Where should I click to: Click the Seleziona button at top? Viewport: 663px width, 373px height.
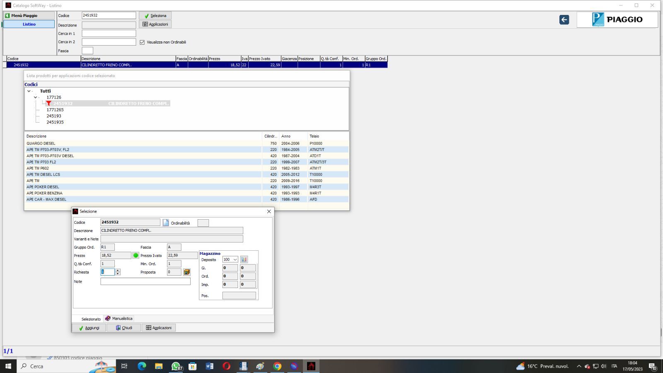(x=155, y=16)
